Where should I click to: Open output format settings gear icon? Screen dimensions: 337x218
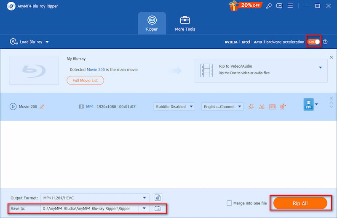pyautogui.click(x=158, y=197)
